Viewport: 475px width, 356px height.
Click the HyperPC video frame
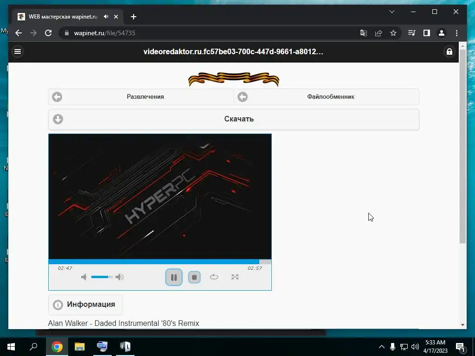(x=160, y=197)
